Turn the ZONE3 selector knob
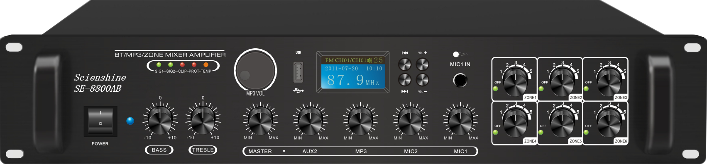Viewport: 707px width, 164px height. pyautogui.click(x=609, y=82)
